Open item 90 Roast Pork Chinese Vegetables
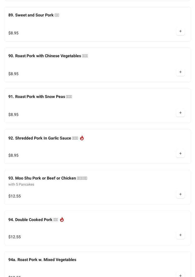This screenshot has height=277, width=195. (x=48, y=56)
